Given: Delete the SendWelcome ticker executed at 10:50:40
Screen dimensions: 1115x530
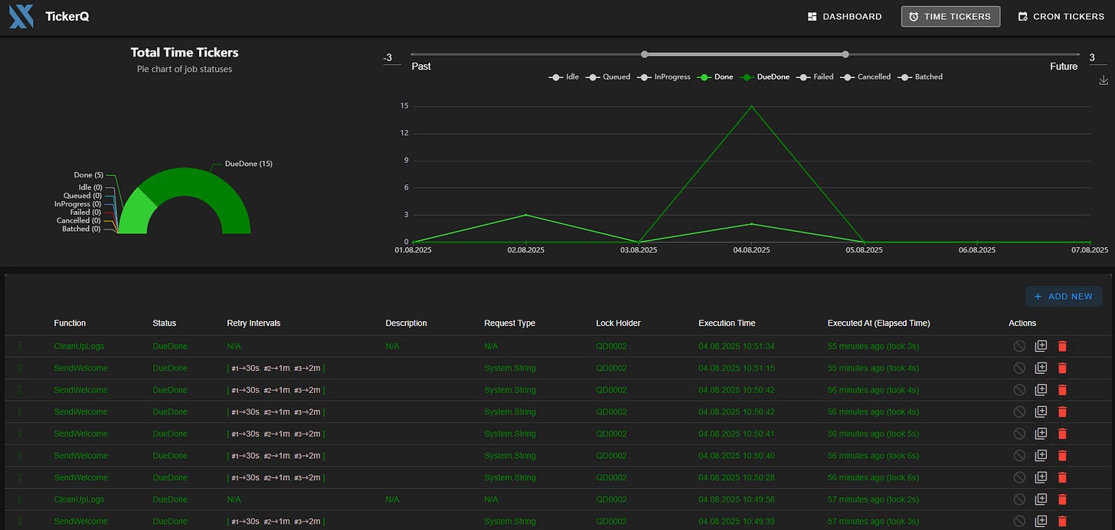Looking at the screenshot, I should click(1062, 456).
